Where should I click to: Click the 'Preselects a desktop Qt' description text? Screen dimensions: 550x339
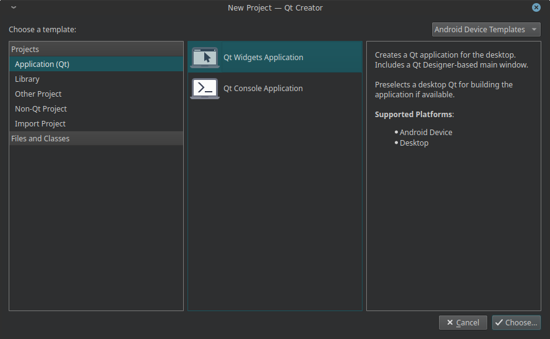[x=444, y=90]
